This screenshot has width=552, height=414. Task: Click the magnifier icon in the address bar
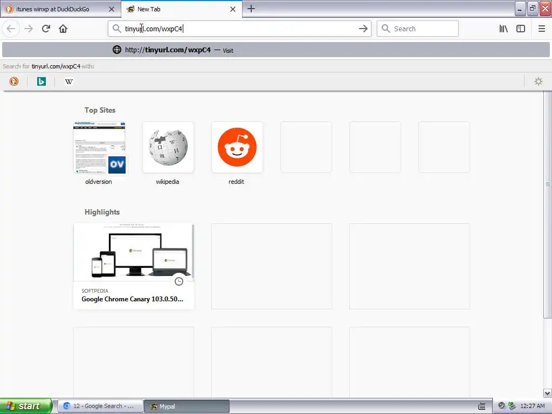[116, 29]
